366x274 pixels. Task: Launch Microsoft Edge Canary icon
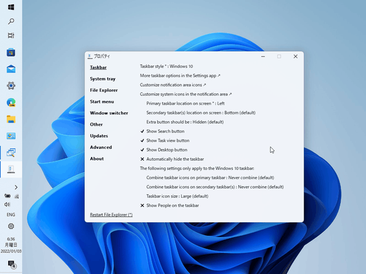[11, 102]
